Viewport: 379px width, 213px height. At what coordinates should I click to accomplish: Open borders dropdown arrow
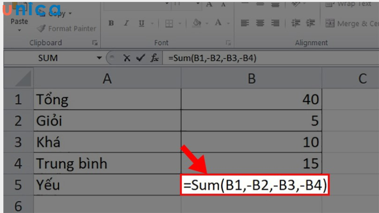(x=180, y=23)
